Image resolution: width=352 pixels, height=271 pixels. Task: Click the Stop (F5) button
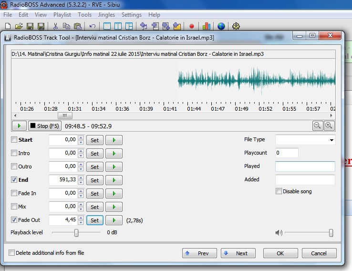(x=45, y=126)
